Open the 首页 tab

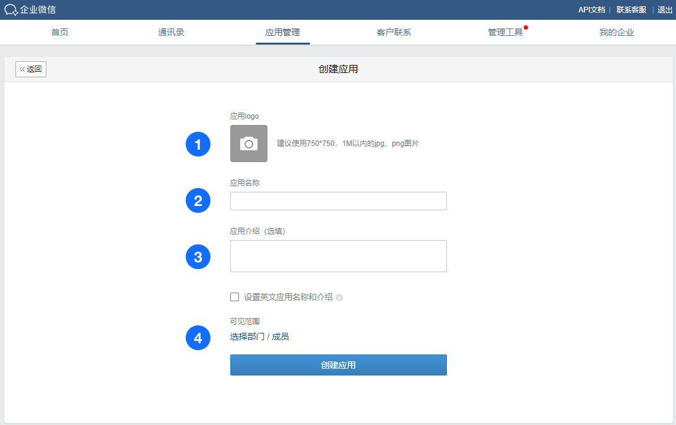60,32
